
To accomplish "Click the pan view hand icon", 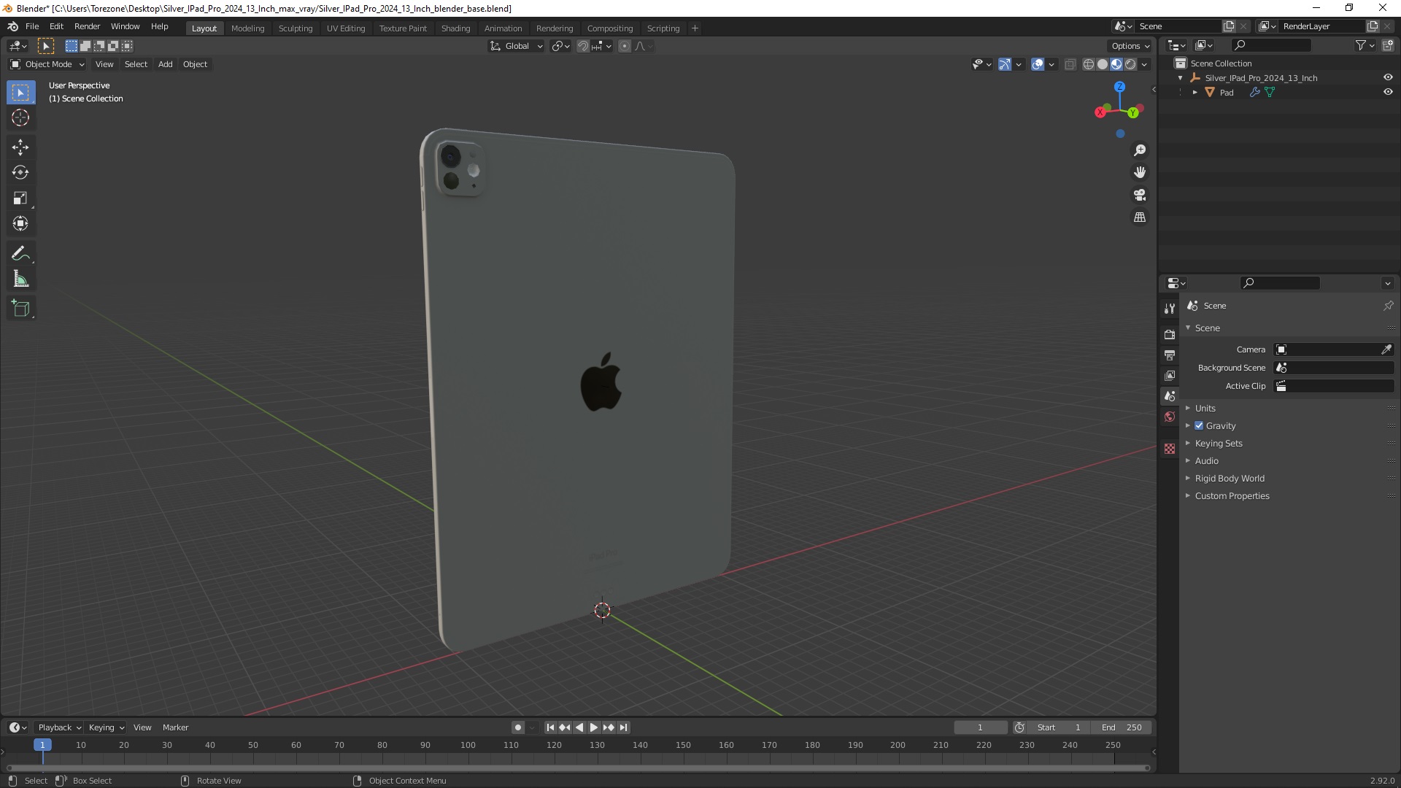I will point(1140,173).
